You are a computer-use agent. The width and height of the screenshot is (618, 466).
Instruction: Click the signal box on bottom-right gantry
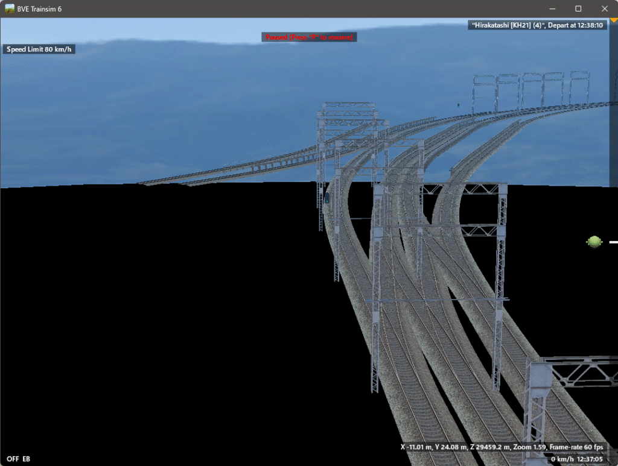tap(539, 376)
